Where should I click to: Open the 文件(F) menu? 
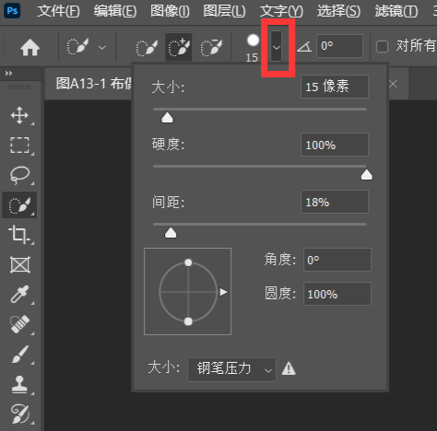pos(58,11)
